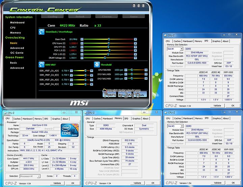Select CPU under System Information
Screen dimensions: 243x187
click(x=13, y=28)
